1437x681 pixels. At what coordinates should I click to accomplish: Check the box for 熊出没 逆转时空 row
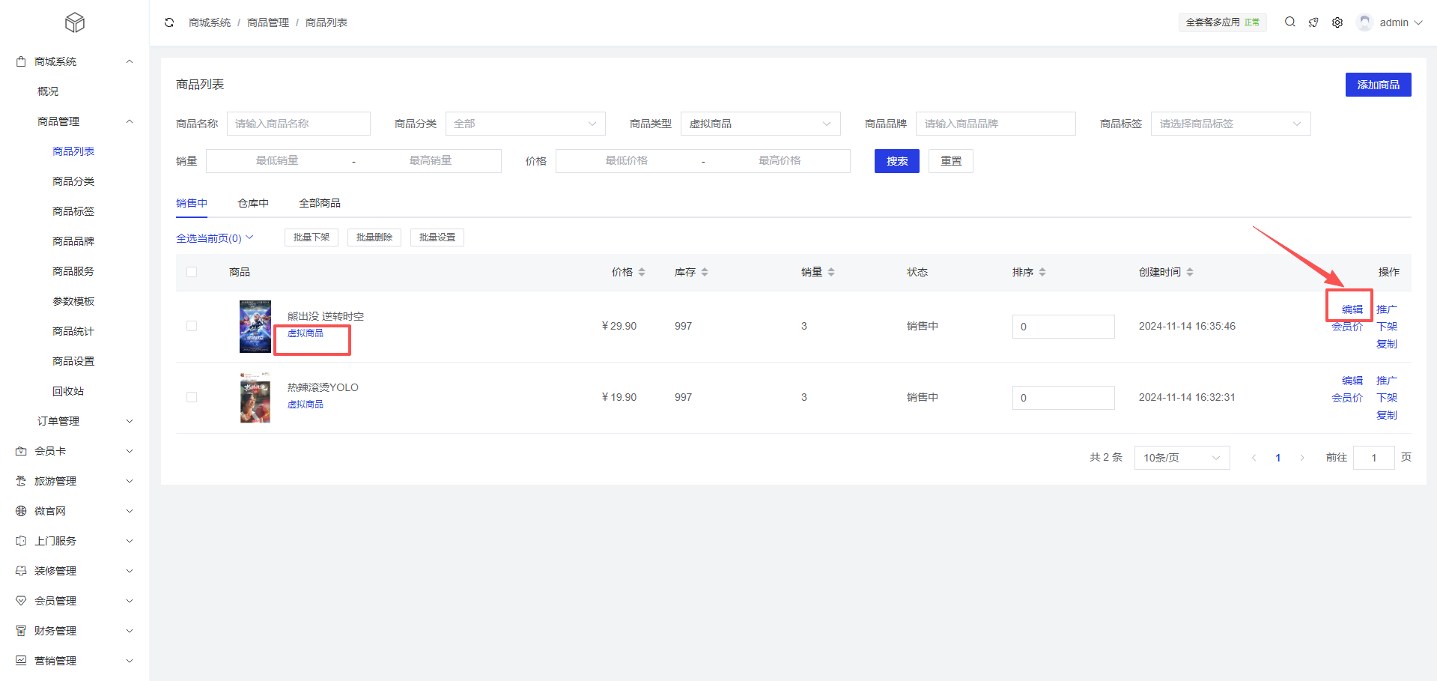[192, 326]
